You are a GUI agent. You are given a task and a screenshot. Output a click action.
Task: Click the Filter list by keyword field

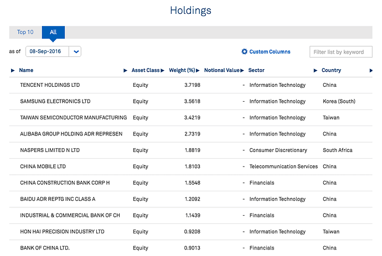(x=338, y=52)
